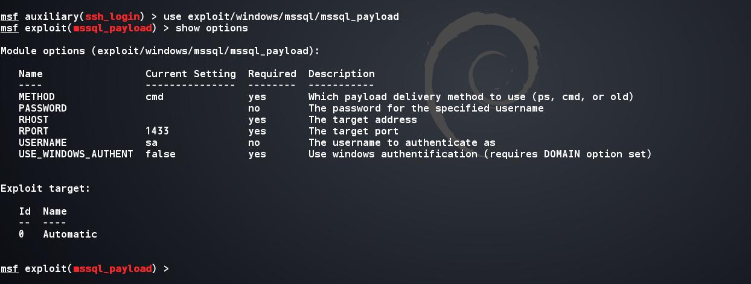
Task: Click the RHOST option name
Action: tap(33, 120)
